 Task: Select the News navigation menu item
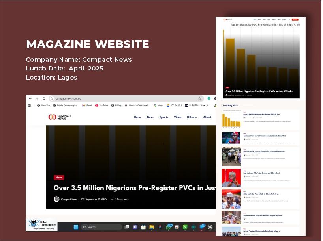(x=150, y=117)
